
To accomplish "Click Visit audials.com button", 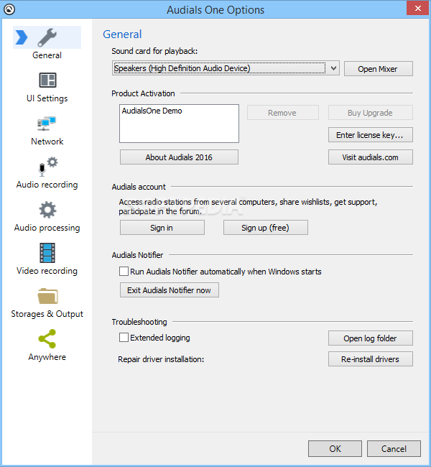I will click(x=370, y=157).
